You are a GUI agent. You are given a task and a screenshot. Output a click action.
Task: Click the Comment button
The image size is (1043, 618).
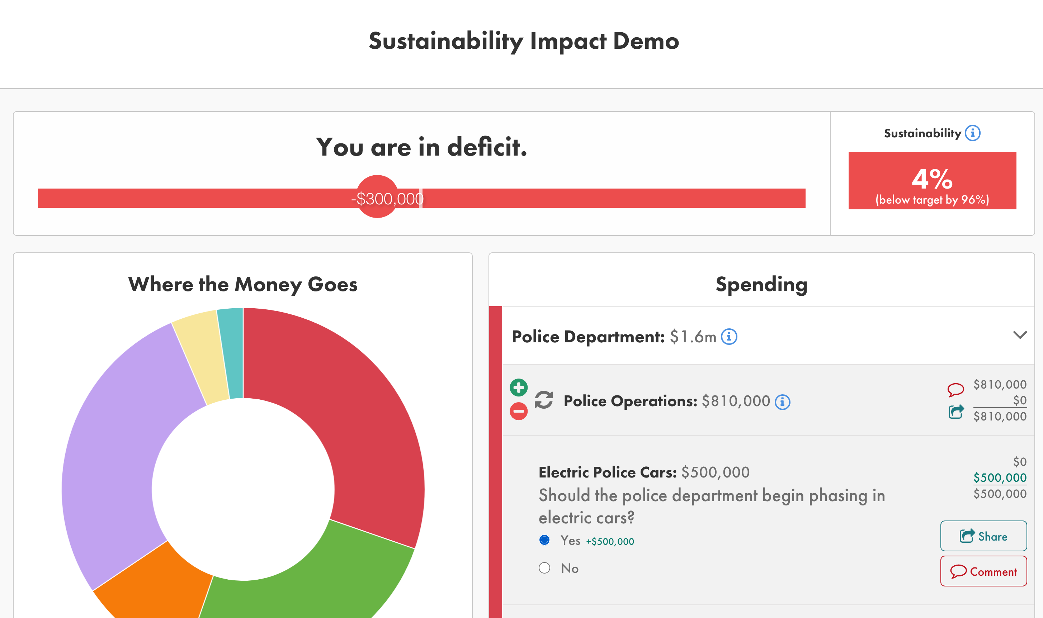click(983, 571)
